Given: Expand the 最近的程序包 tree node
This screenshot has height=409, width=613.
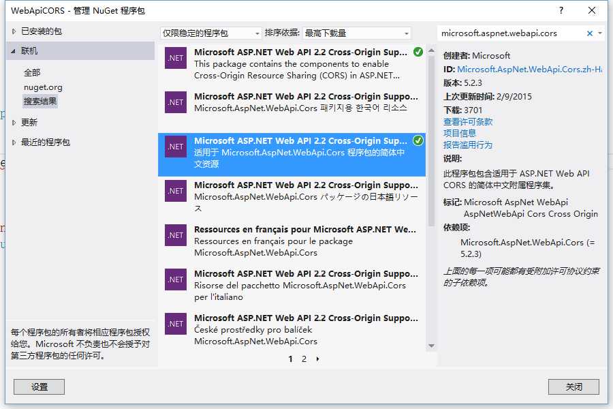Looking at the screenshot, I should pos(14,142).
